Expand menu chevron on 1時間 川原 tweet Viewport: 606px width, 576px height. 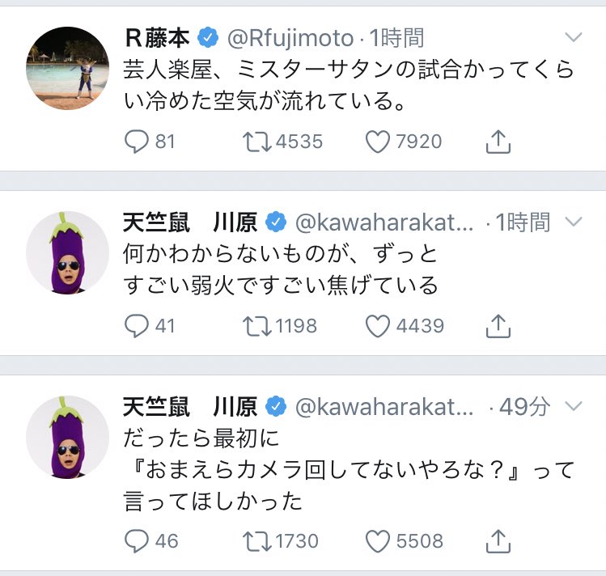point(573,222)
